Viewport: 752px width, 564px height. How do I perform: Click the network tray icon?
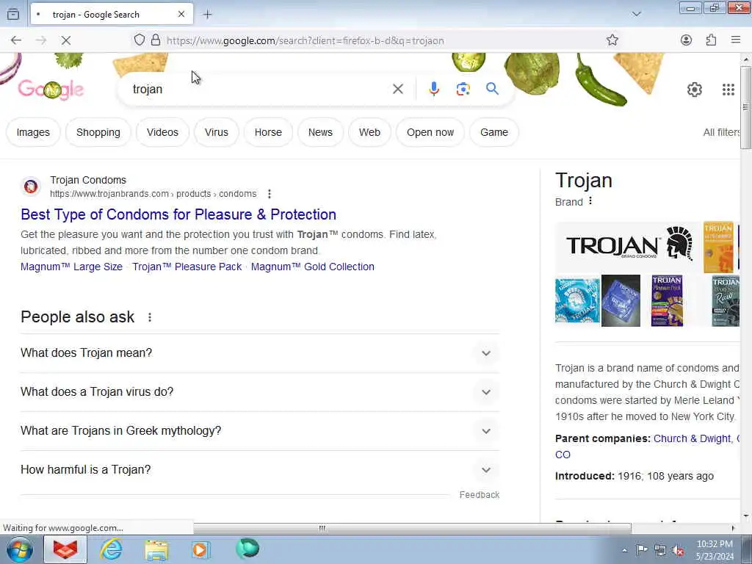coord(660,551)
